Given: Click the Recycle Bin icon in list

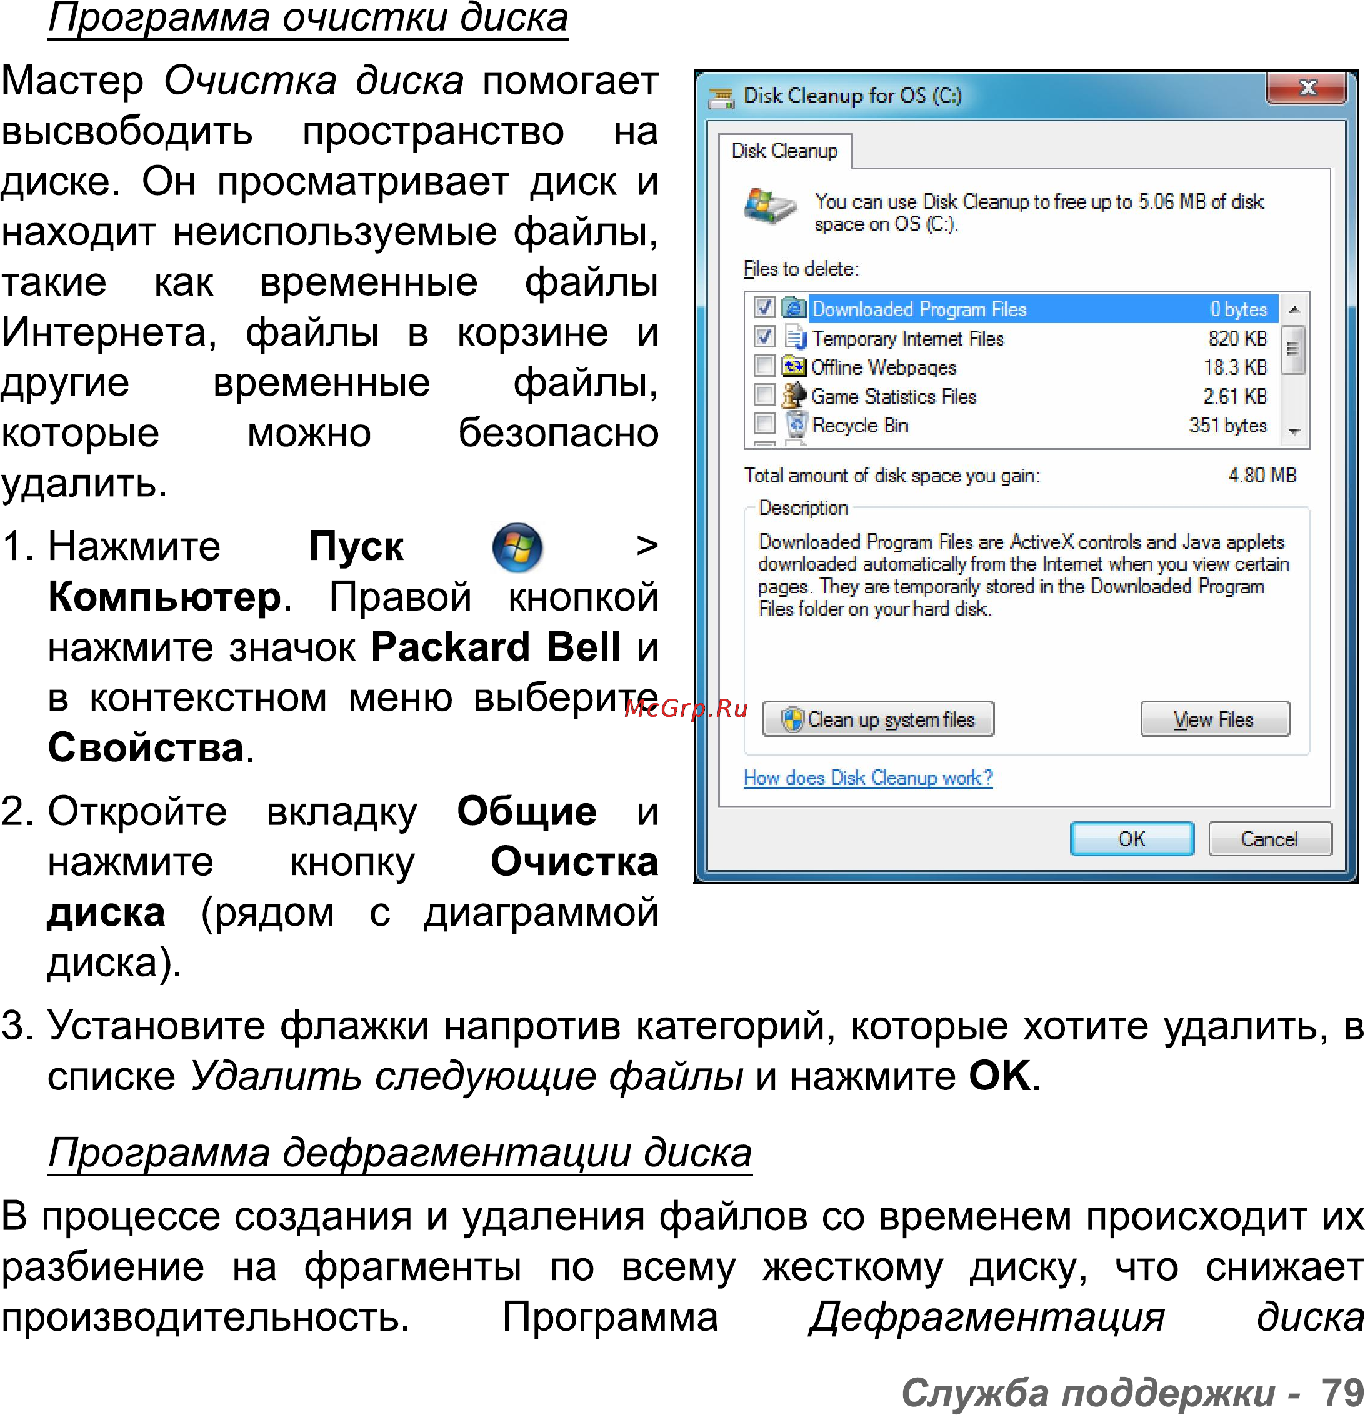Looking at the screenshot, I should pyautogui.click(x=796, y=424).
